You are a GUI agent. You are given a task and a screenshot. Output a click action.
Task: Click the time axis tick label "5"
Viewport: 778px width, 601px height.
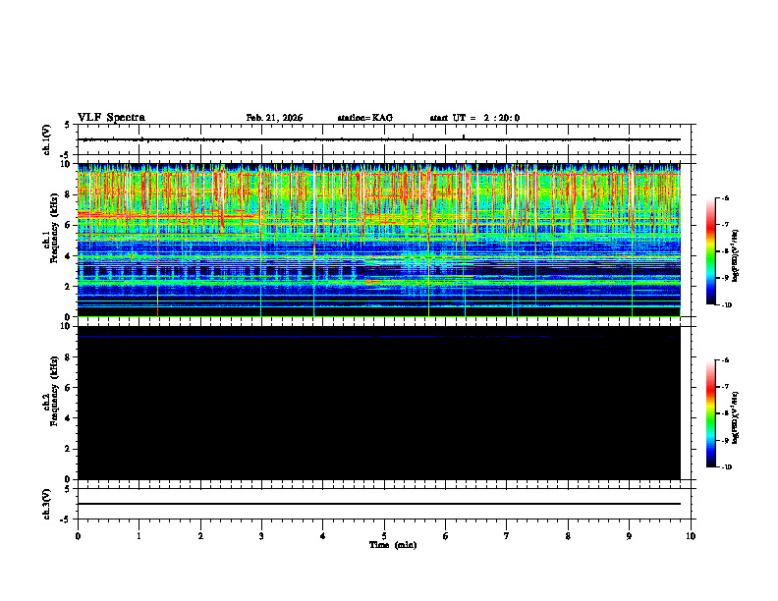[384, 536]
